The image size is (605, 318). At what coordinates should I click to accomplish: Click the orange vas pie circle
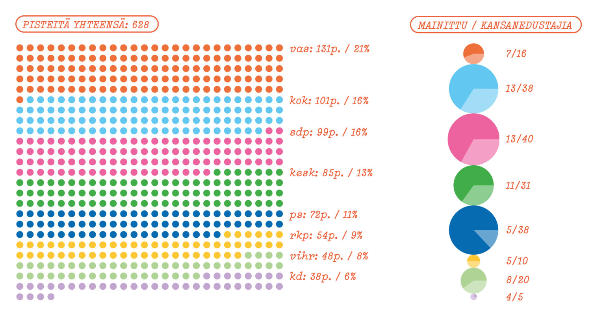coord(473,54)
